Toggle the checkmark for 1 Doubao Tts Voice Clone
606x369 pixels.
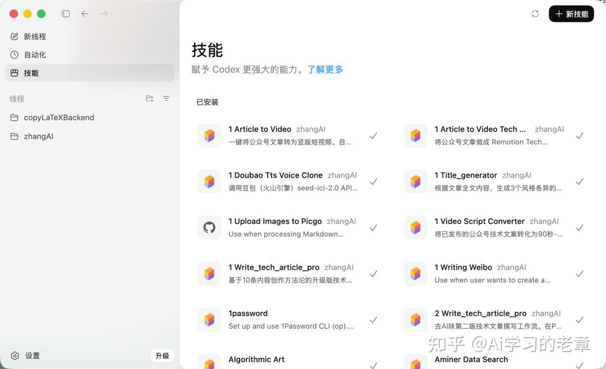pos(373,182)
